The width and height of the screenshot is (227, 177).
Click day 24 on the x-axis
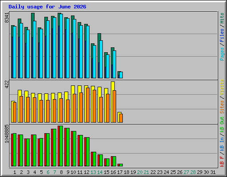(166, 172)
